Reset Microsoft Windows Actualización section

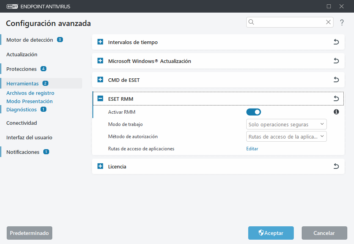point(336,61)
